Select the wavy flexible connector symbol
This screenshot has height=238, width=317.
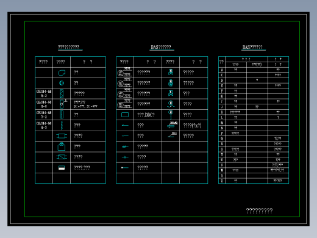[62, 125]
